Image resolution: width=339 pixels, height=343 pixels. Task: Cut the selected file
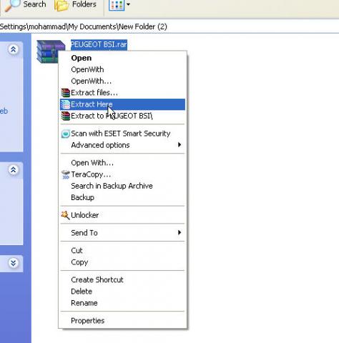coord(122,250)
